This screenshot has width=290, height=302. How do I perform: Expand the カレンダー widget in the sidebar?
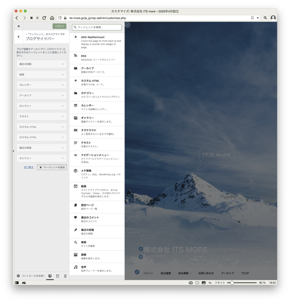click(42, 85)
